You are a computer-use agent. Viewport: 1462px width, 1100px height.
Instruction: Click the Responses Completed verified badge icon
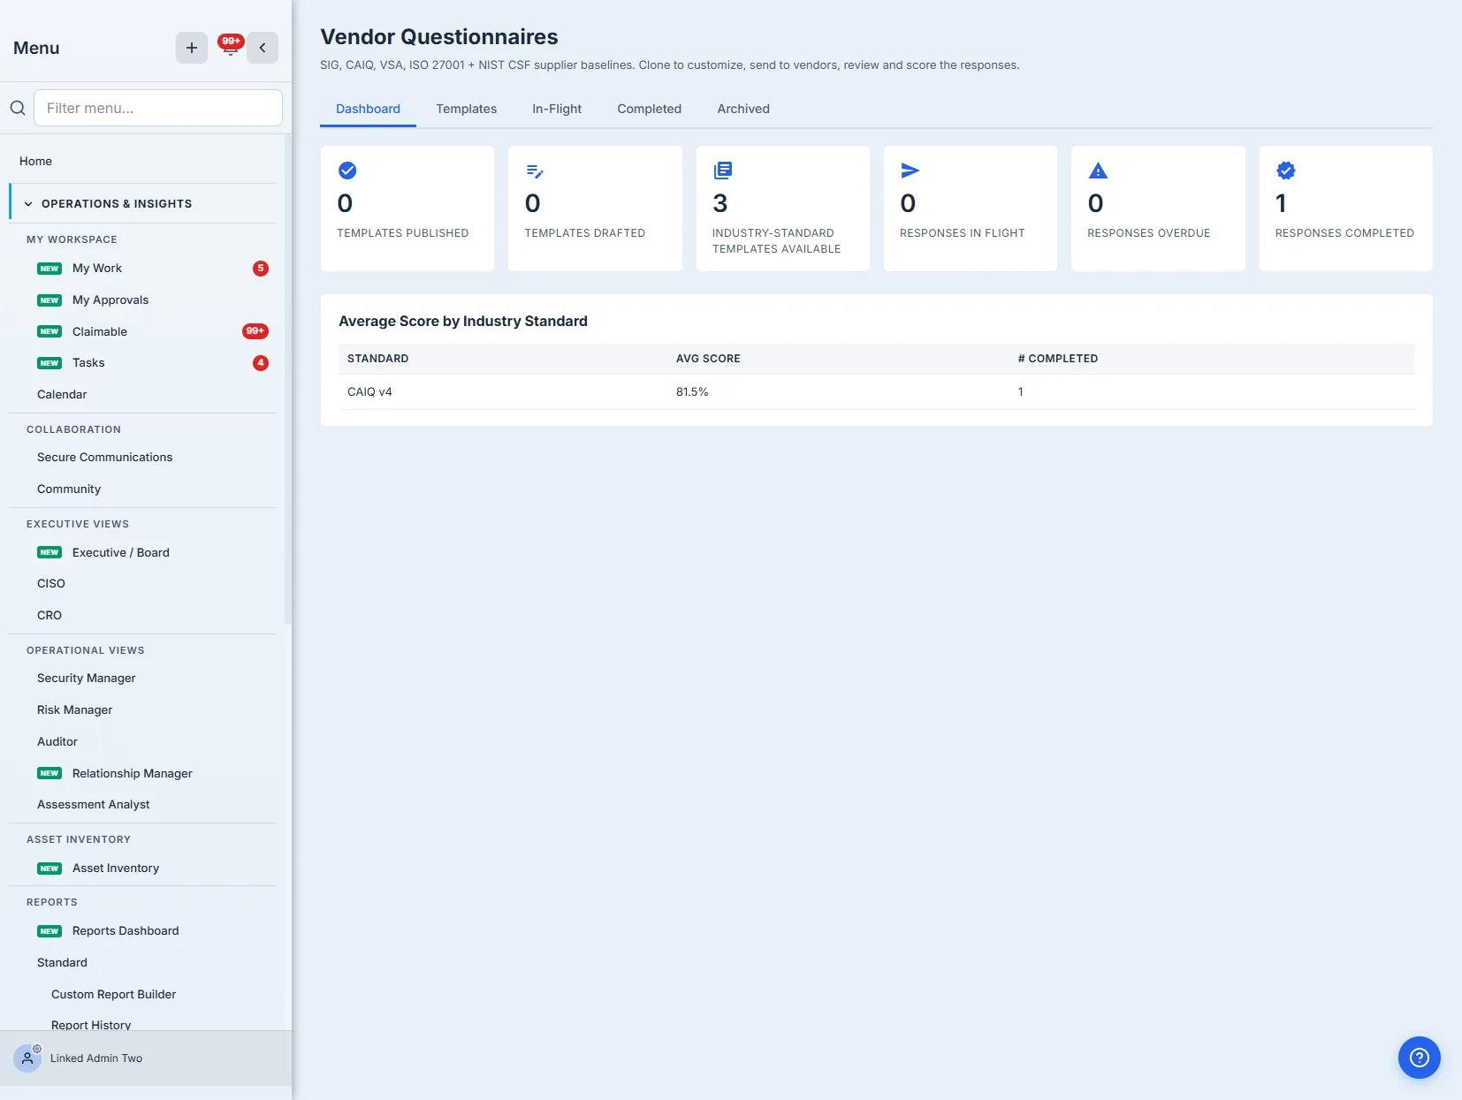point(1286,171)
